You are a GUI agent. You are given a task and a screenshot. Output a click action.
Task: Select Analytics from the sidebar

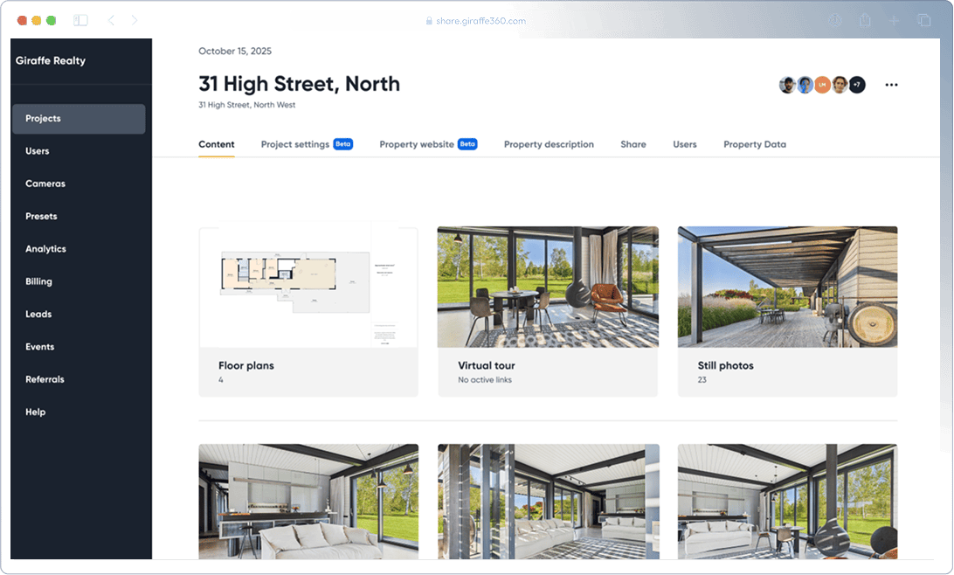pyautogui.click(x=45, y=249)
